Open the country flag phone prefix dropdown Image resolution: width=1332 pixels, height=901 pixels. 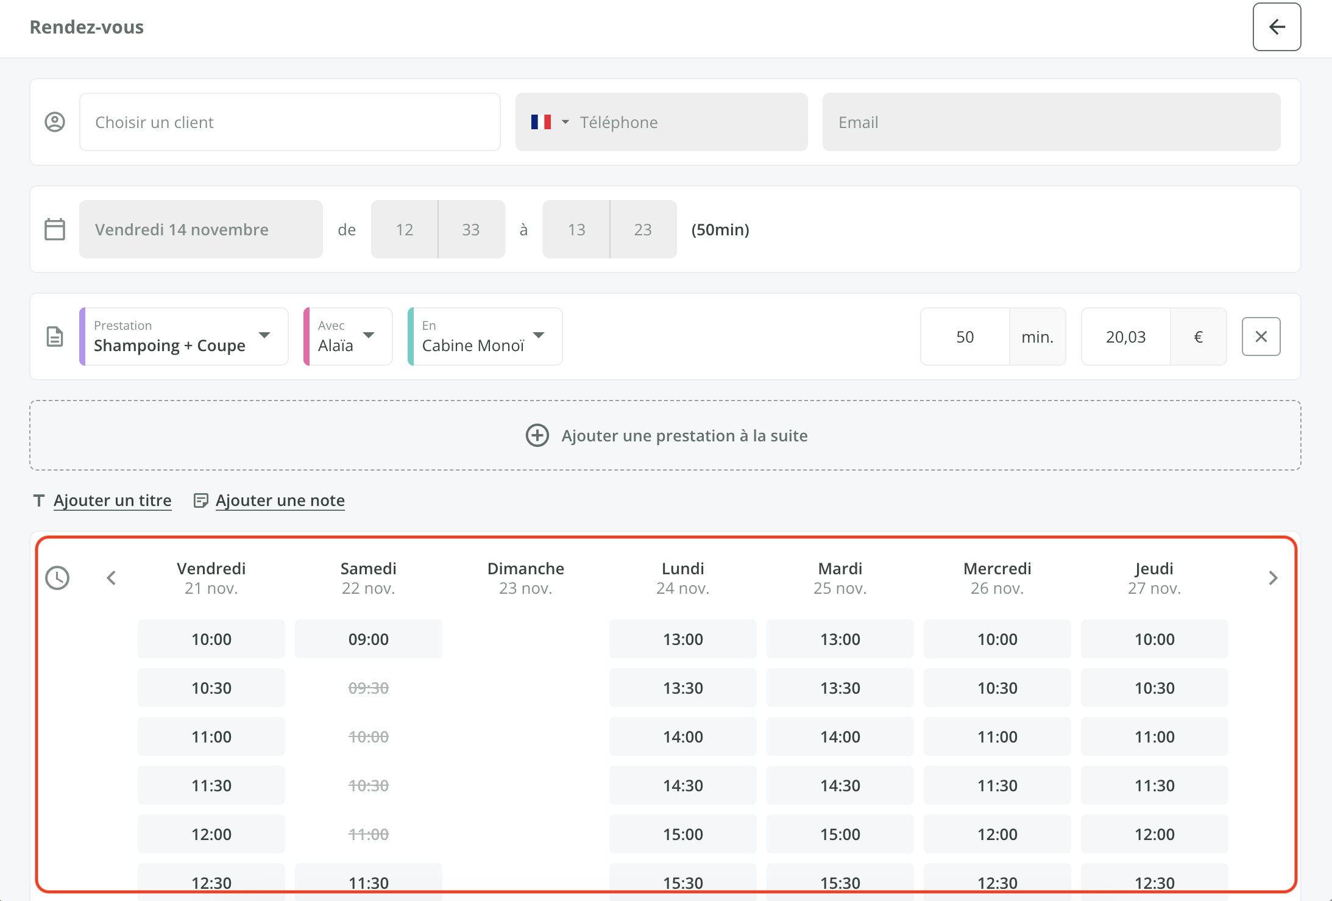point(548,122)
